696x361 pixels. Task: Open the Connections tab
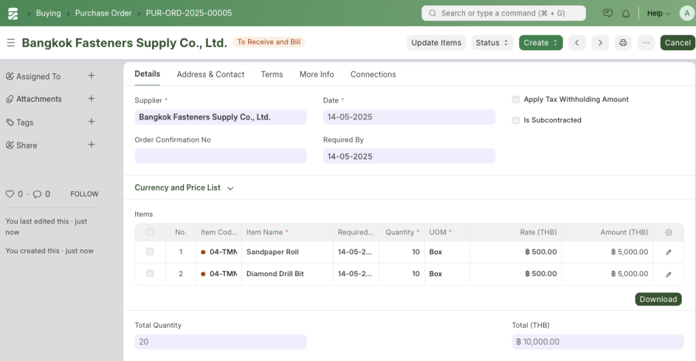click(x=373, y=75)
